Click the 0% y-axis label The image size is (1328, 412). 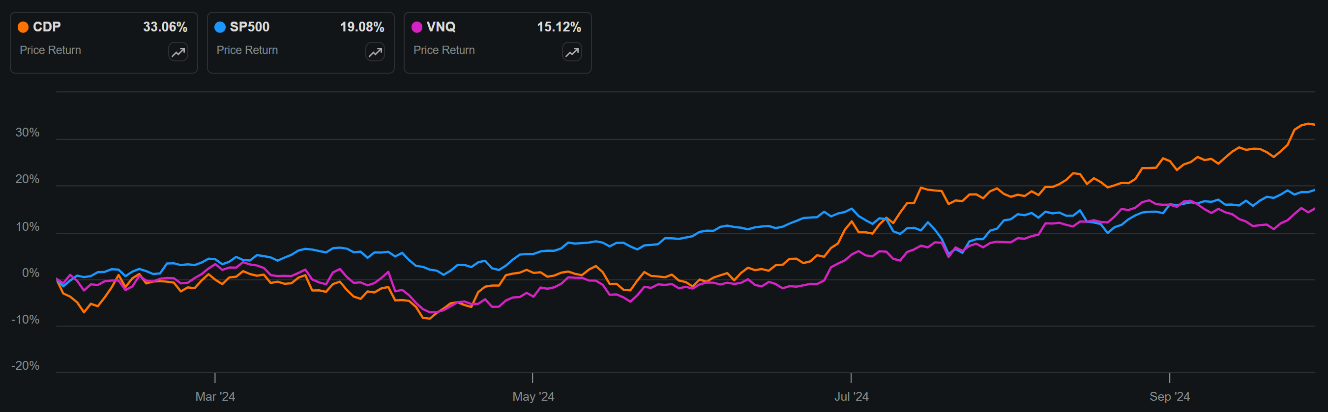coord(30,273)
